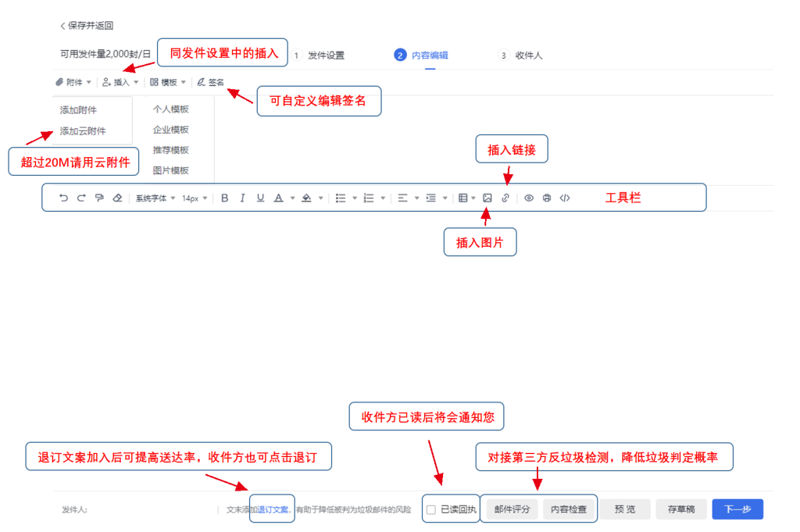The width and height of the screenshot is (800, 532).
Task: Switch to the 收件人 step tab
Action: pyautogui.click(x=528, y=55)
